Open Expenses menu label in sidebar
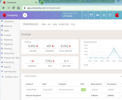 8,40
